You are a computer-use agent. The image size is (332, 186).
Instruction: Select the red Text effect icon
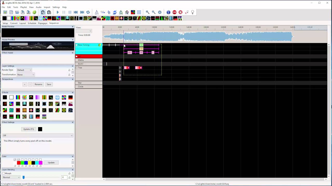11,117
